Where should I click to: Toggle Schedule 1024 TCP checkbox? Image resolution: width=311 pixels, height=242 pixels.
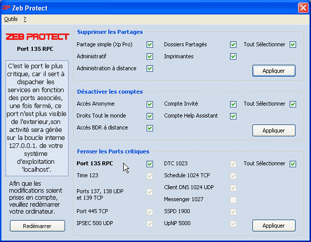(233, 176)
